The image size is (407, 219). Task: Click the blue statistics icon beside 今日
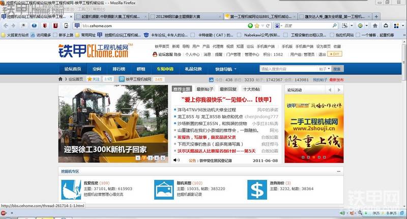(x=211, y=80)
